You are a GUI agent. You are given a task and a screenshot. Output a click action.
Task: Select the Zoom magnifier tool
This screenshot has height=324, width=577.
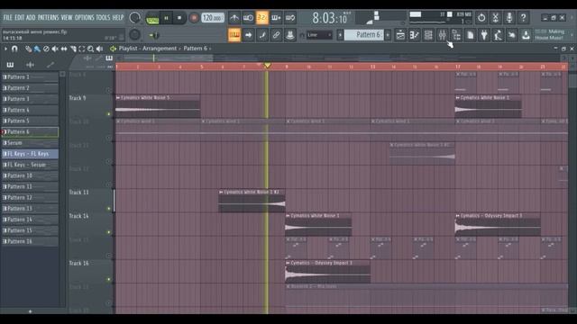pyautogui.click(x=90, y=49)
